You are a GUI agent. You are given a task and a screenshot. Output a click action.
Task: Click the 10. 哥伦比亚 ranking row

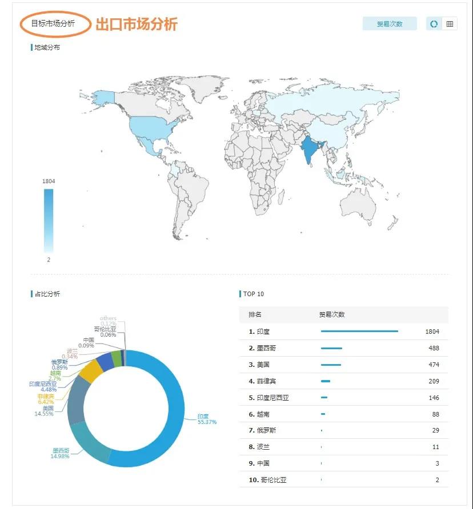pos(343,480)
